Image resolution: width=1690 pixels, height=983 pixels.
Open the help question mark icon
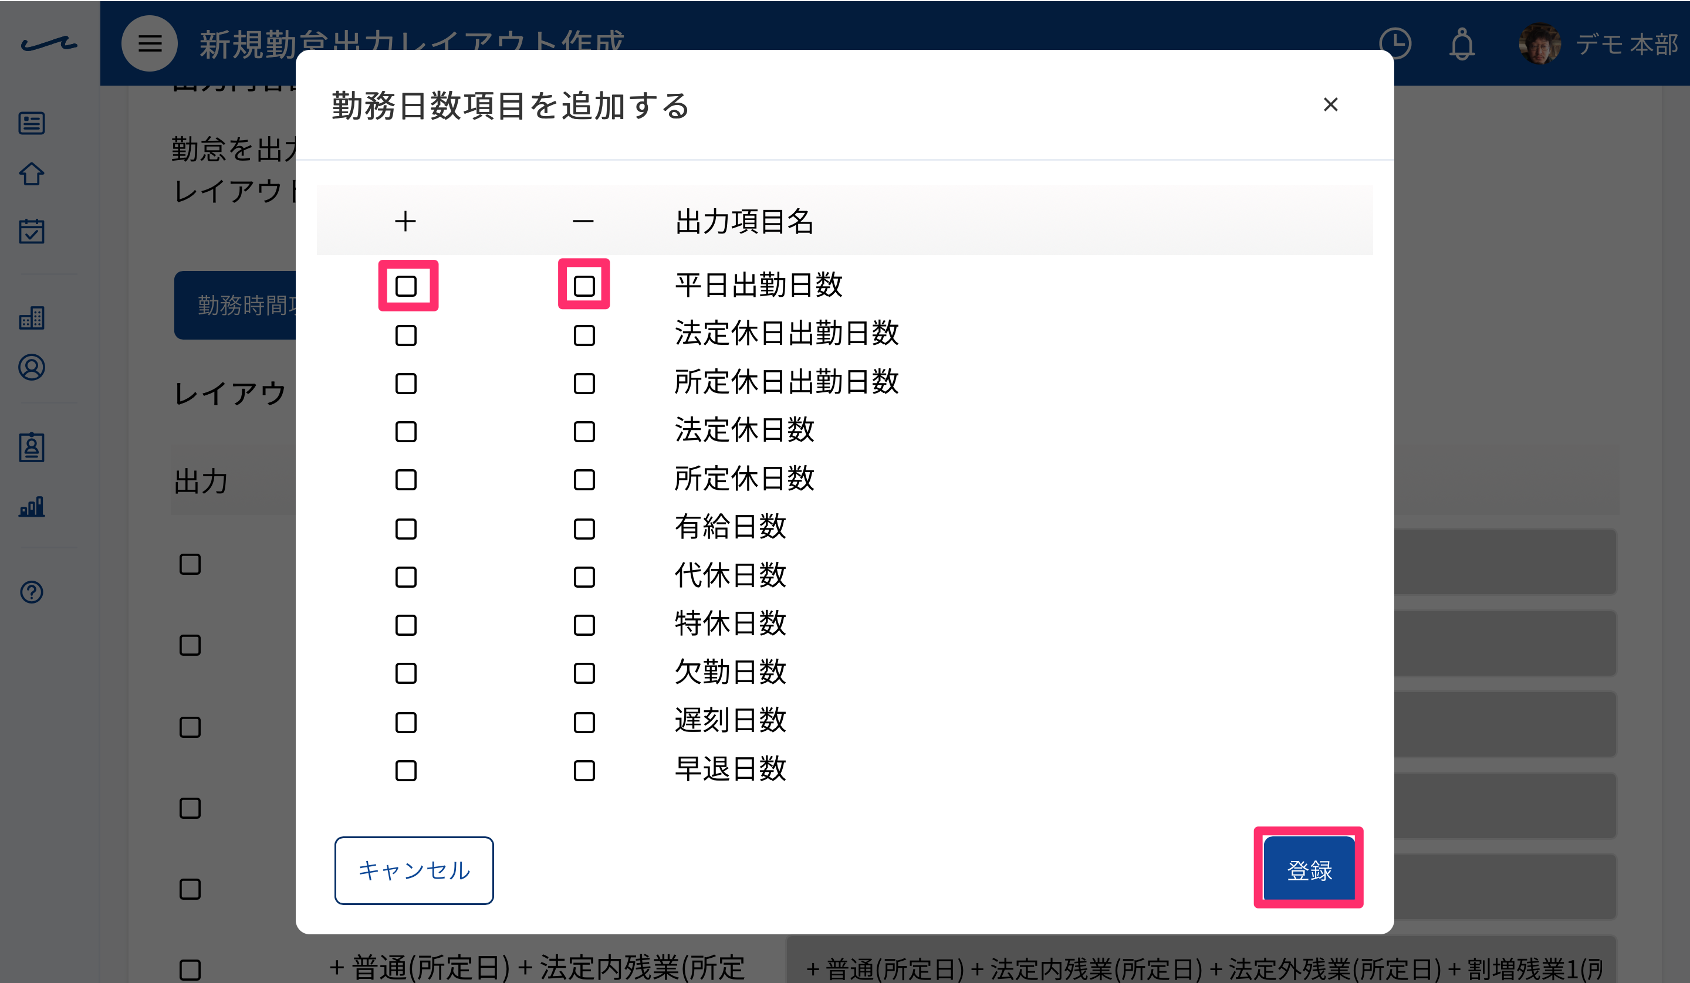32,592
